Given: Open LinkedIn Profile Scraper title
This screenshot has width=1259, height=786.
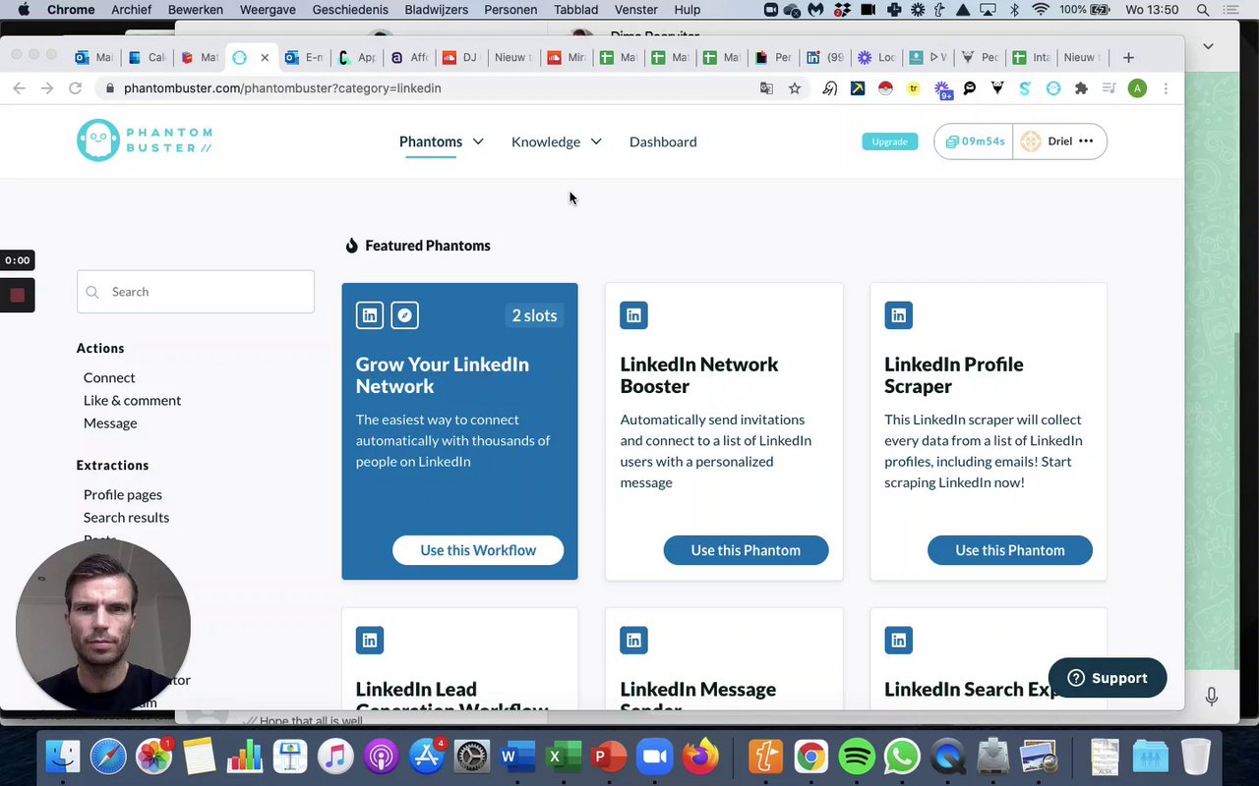Looking at the screenshot, I should pyautogui.click(x=953, y=375).
